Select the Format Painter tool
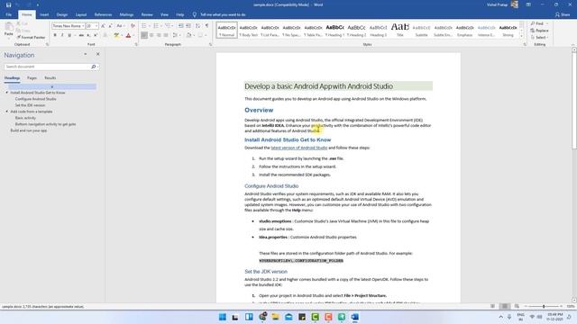This screenshot has height=324, width=577. [31, 38]
